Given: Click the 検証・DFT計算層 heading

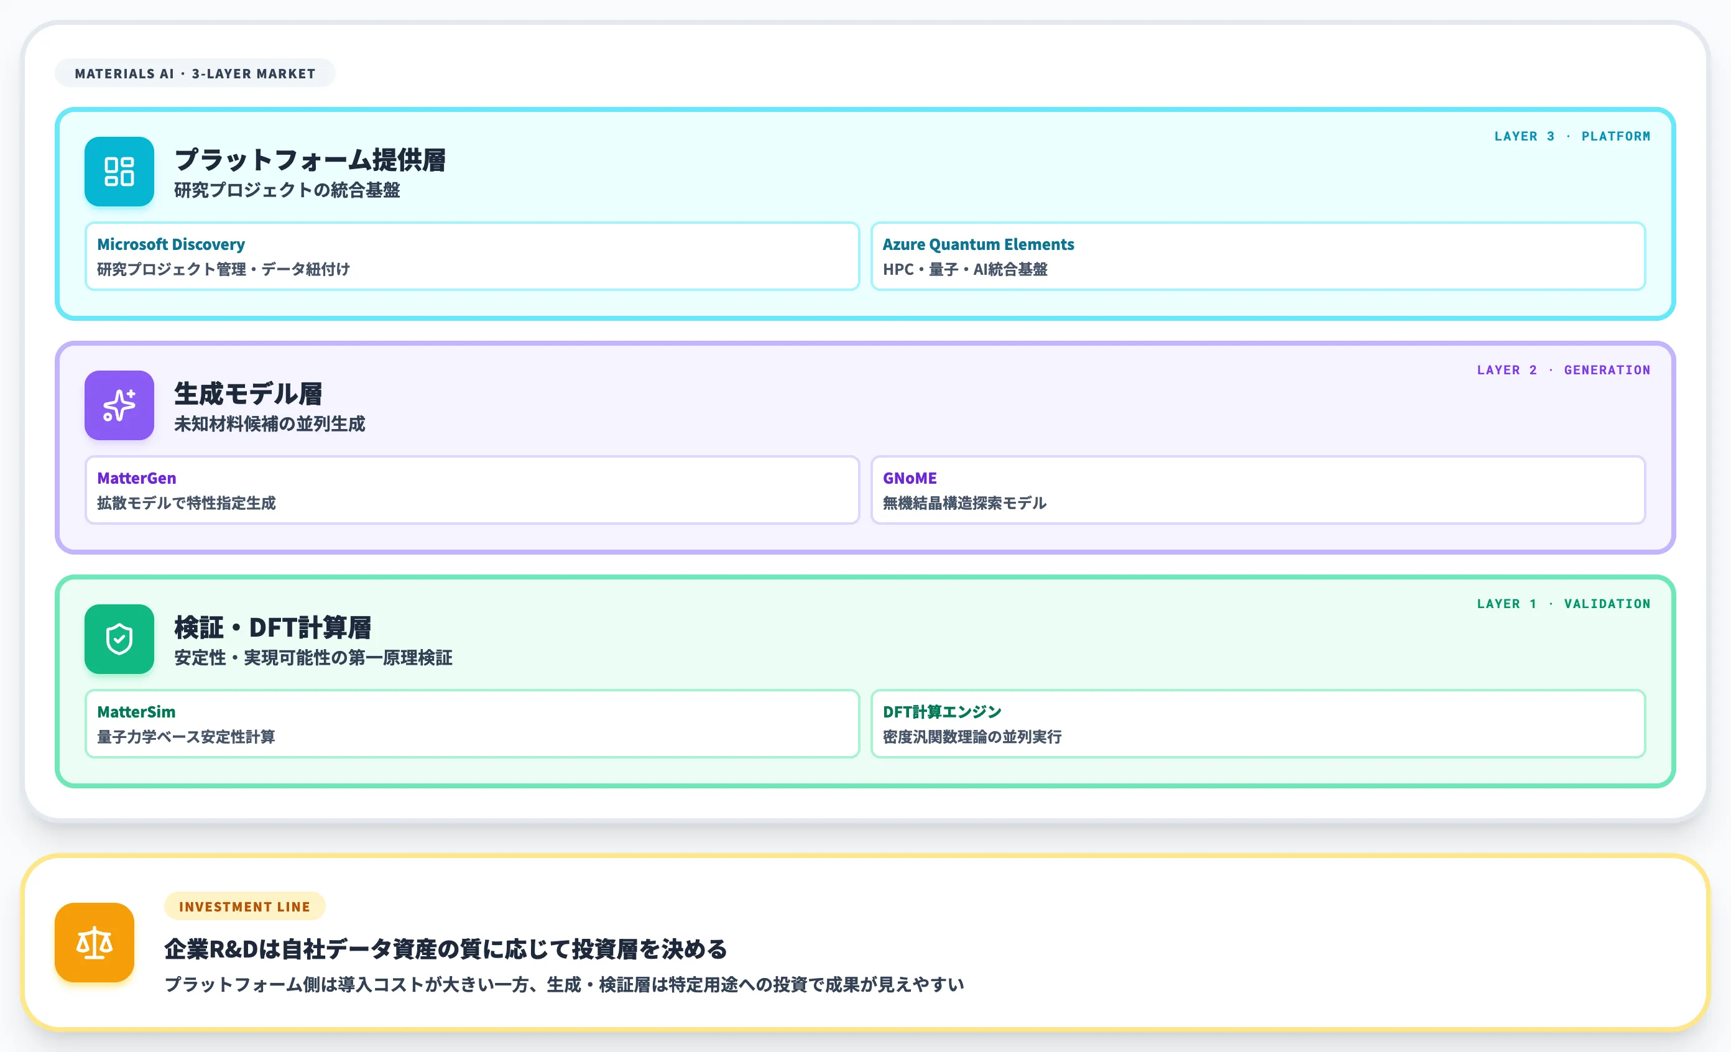Looking at the screenshot, I should tap(272, 628).
